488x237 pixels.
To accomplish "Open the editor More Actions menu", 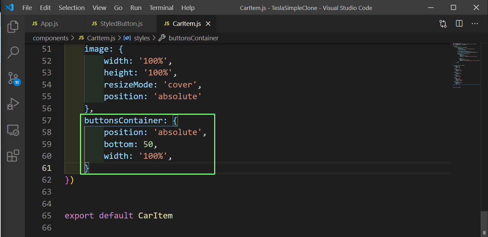I will 475,23.
